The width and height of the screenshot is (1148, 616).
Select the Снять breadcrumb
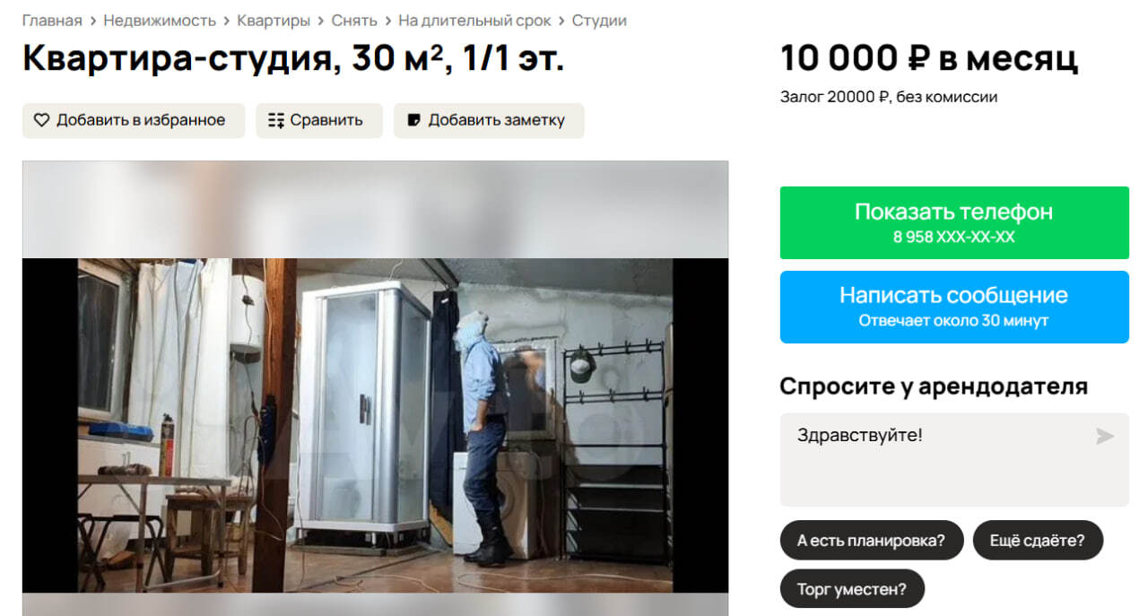(354, 21)
